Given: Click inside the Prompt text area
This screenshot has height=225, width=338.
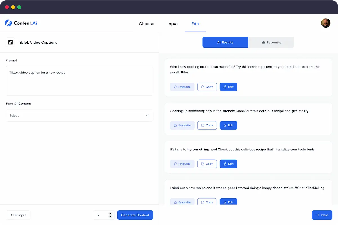Looking at the screenshot, I should [x=79, y=81].
